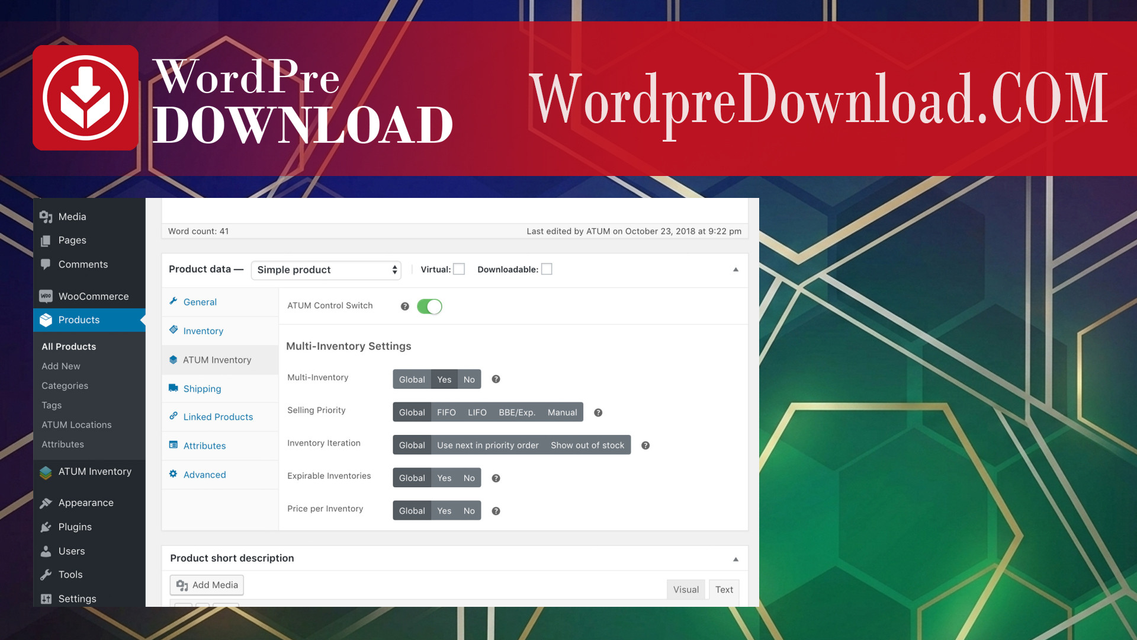This screenshot has width=1137, height=640.
Task: Toggle the ATUM Control Switch off
Action: tap(429, 306)
